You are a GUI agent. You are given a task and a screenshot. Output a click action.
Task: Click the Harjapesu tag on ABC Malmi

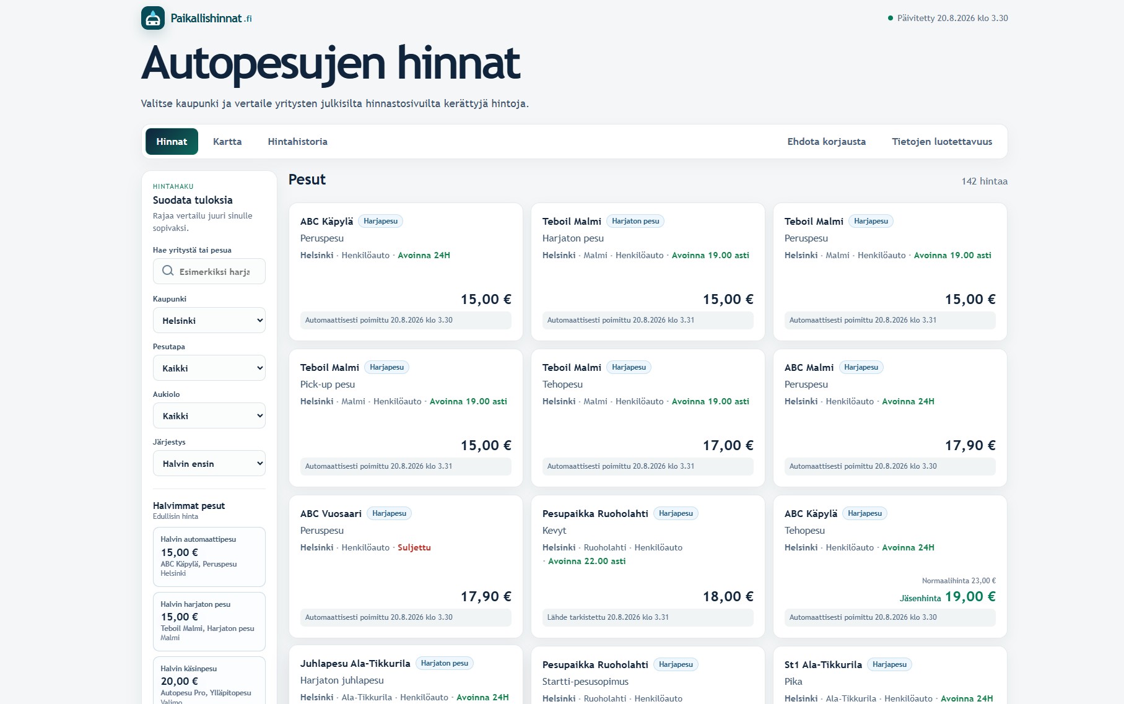[861, 367]
